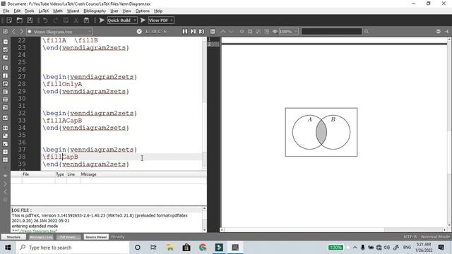Click the Message column header

pyautogui.click(x=88, y=174)
